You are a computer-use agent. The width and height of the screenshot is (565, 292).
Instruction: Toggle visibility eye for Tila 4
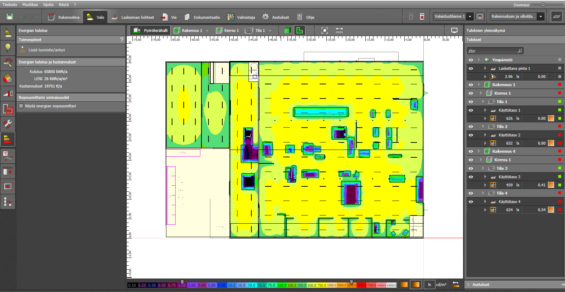[471, 193]
